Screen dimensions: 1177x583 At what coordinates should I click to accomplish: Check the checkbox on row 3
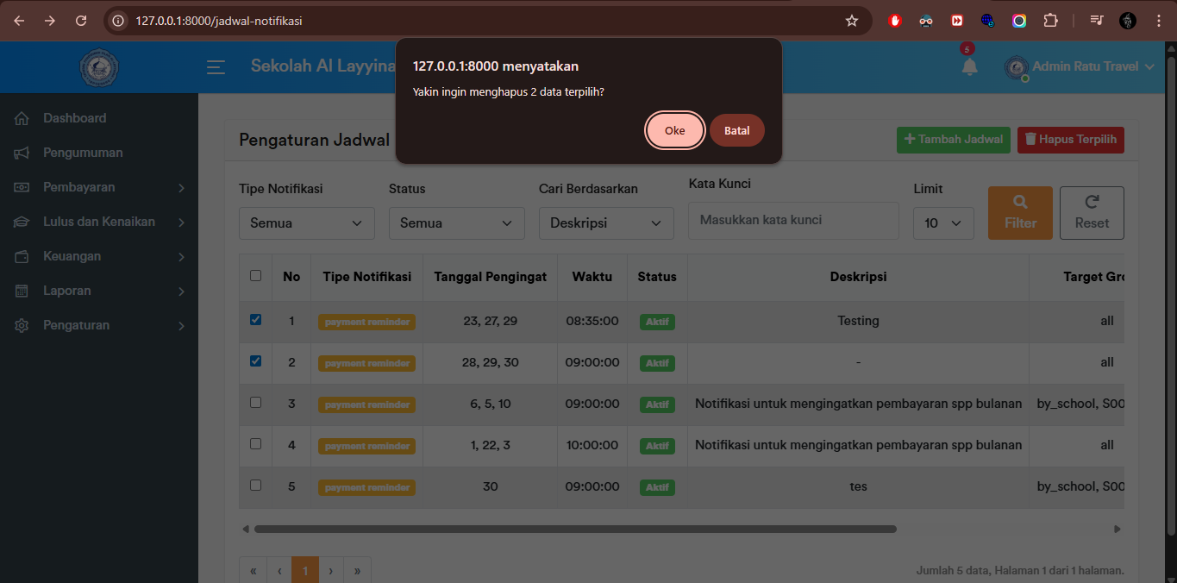(254, 402)
